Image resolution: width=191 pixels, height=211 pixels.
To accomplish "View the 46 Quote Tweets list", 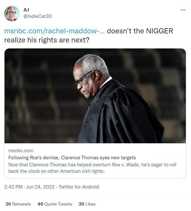I will (55, 204).
